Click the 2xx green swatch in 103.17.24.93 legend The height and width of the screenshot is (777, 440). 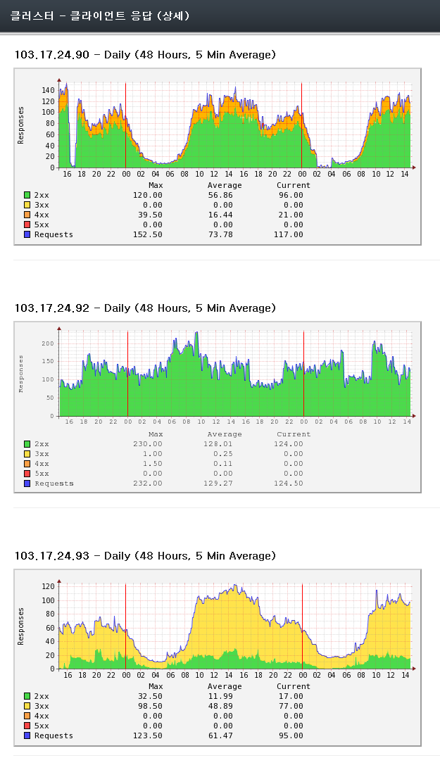pyautogui.click(x=27, y=696)
